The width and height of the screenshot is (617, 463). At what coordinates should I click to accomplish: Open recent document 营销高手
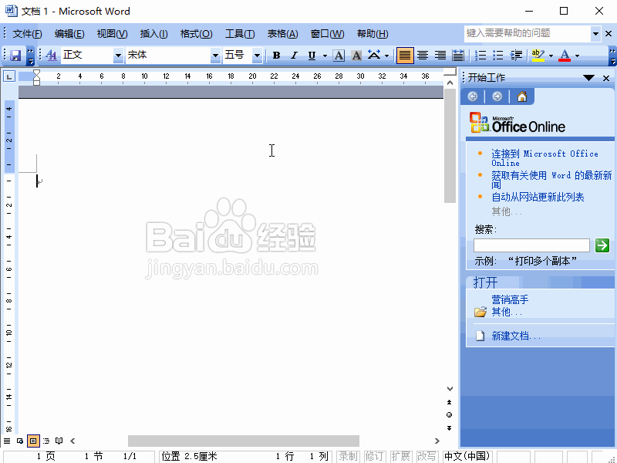pyautogui.click(x=510, y=299)
